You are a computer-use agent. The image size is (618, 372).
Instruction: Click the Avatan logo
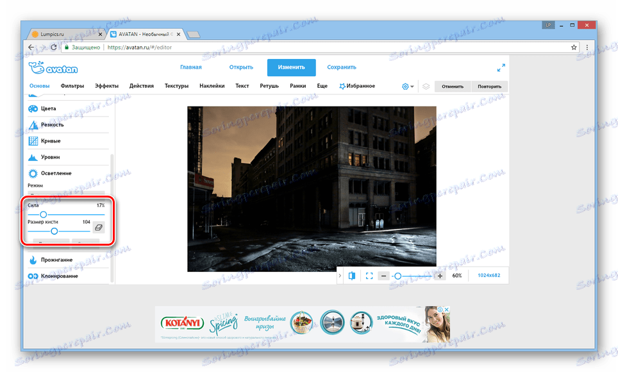coord(53,68)
